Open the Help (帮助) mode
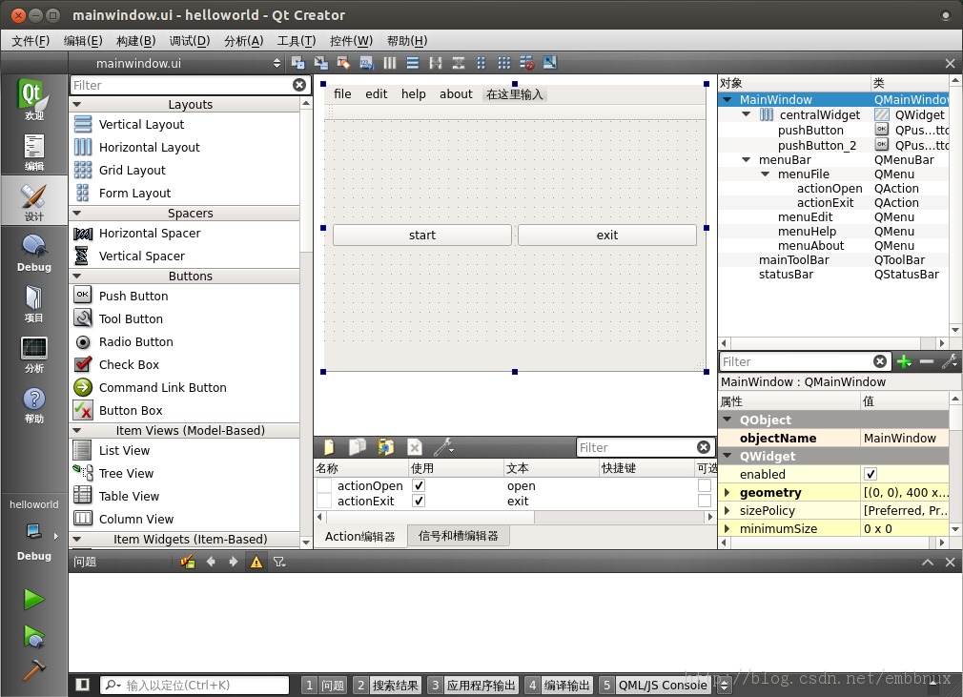This screenshot has width=963, height=697. pos(33,404)
